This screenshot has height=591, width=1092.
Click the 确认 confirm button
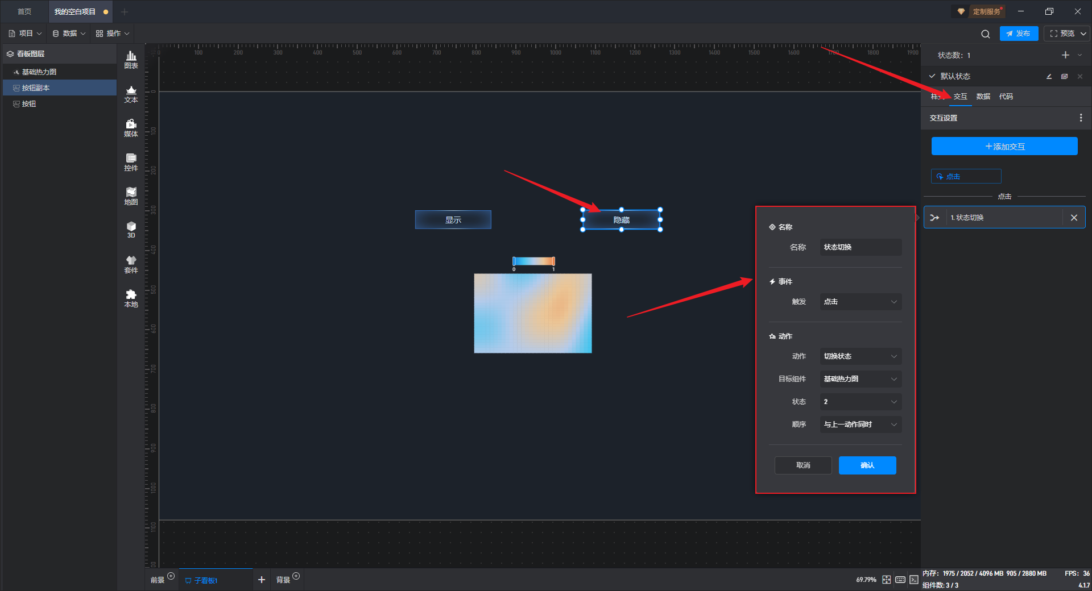pos(867,465)
